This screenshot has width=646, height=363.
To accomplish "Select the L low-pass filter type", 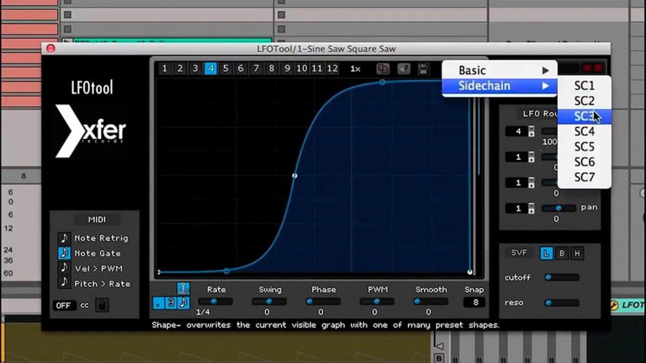I will point(546,253).
